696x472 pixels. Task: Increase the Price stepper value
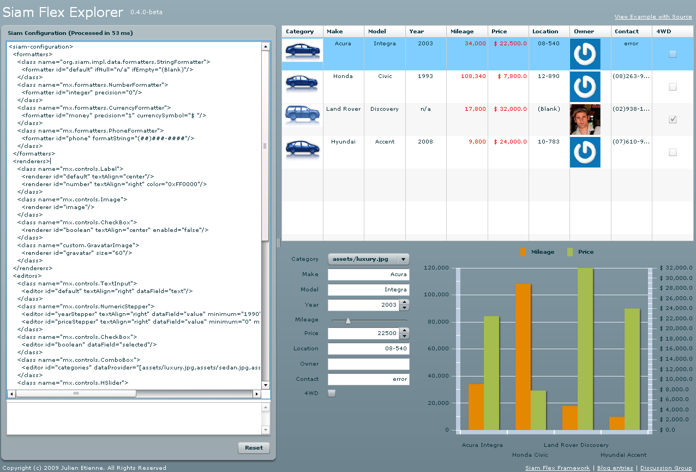pyautogui.click(x=404, y=331)
